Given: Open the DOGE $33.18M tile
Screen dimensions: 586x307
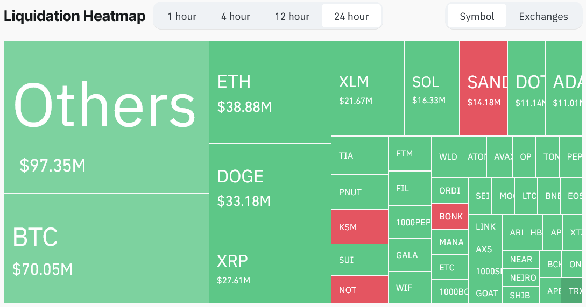Looking at the screenshot, I should (270, 187).
